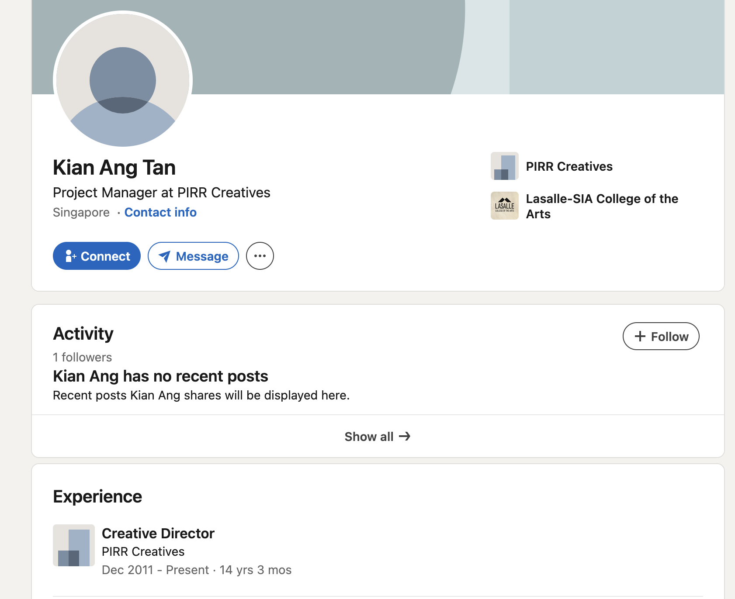Click the Lasalle college logo icon
This screenshot has width=735, height=599.
pyautogui.click(x=504, y=206)
